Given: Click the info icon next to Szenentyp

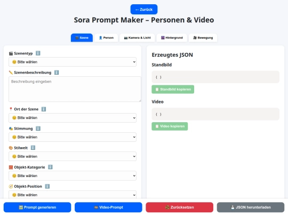Looking at the screenshot, I should 38,53.
